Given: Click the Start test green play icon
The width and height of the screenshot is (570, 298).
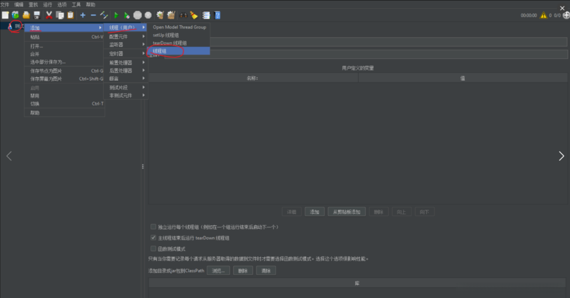Looking at the screenshot, I should pyautogui.click(x=116, y=15).
